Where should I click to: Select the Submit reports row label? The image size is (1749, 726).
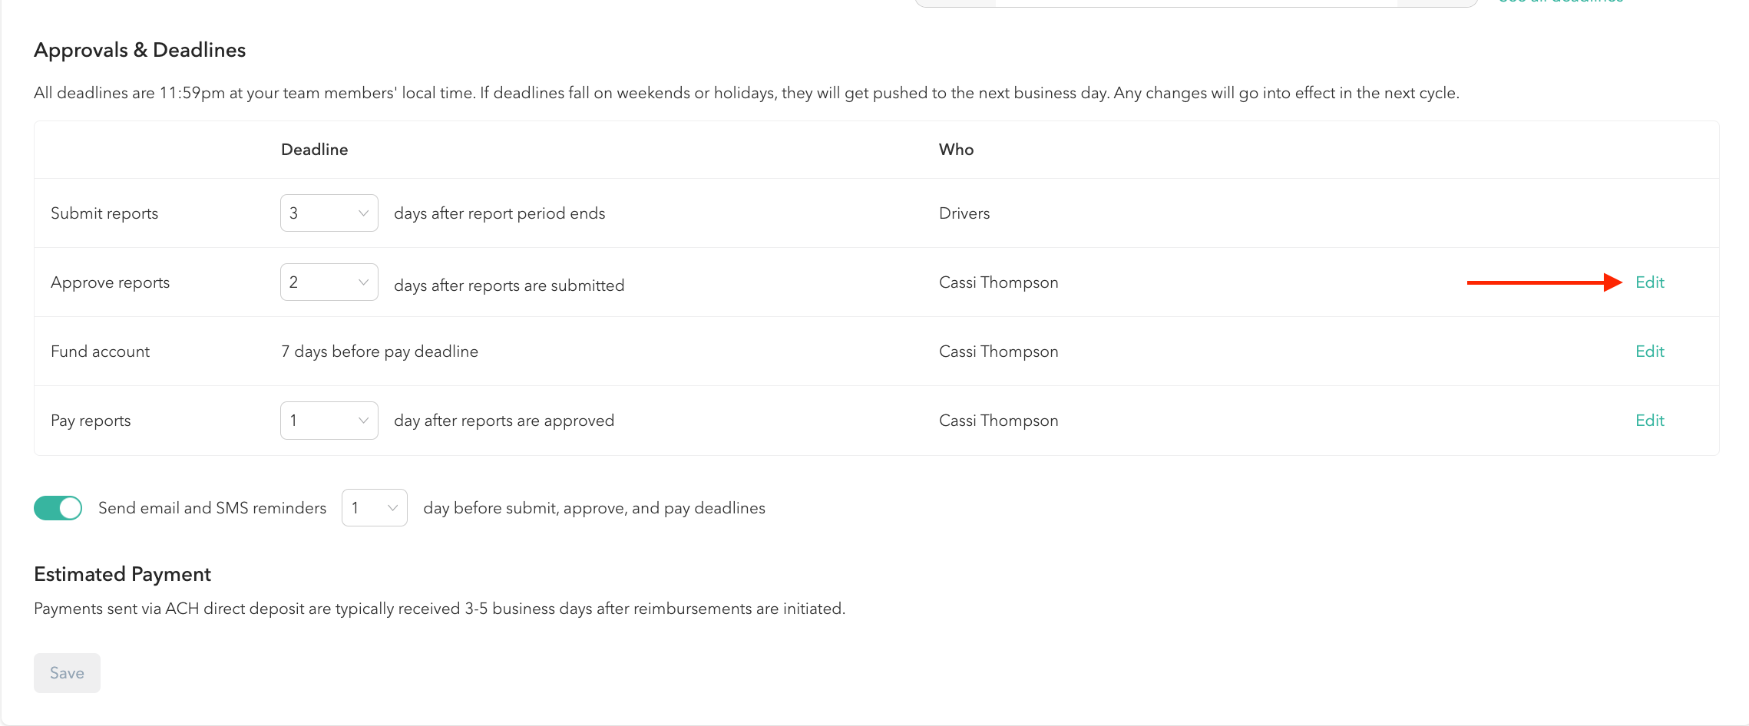[104, 213]
